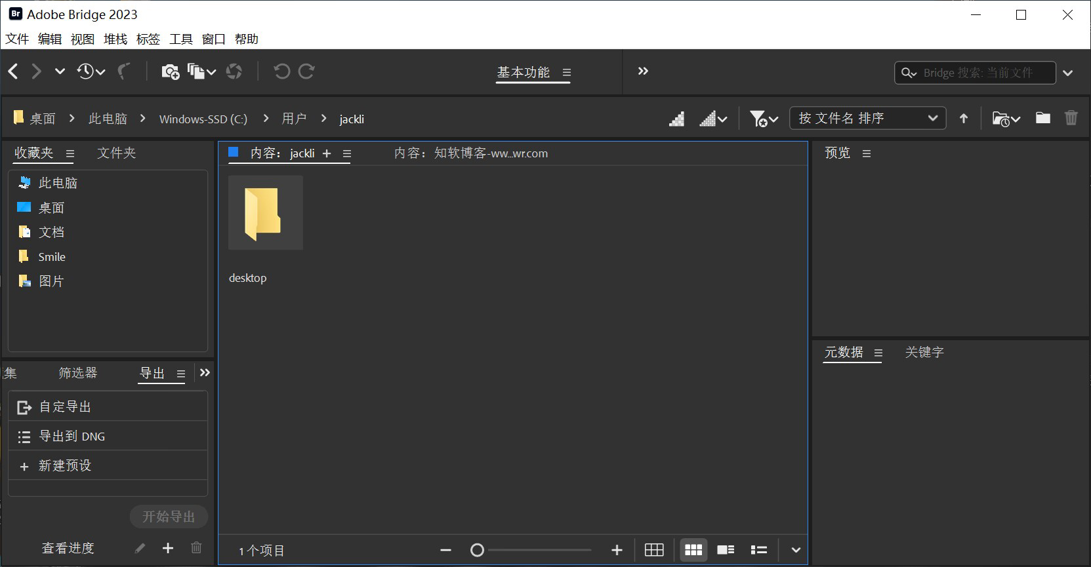Image resolution: width=1091 pixels, height=567 pixels.
Task: Click thumbnail quality browse icon
Action: [677, 119]
